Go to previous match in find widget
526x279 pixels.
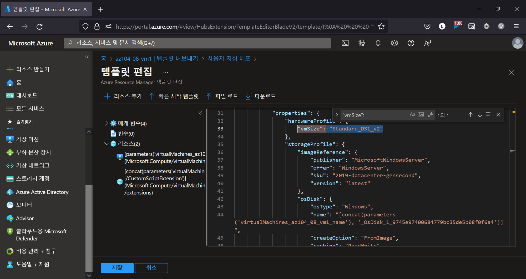pyautogui.click(x=470, y=115)
